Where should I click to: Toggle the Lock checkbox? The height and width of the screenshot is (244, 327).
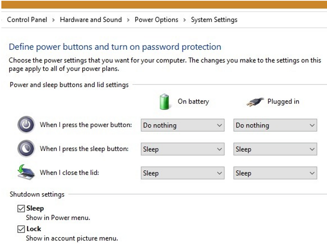click(x=21, y=229)
